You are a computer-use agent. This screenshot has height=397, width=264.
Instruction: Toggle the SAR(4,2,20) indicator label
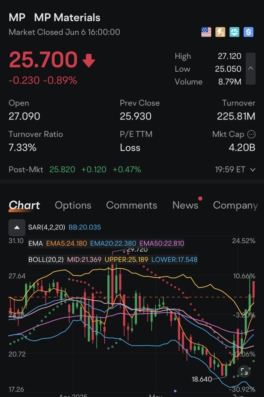click(x=46, y=227)
